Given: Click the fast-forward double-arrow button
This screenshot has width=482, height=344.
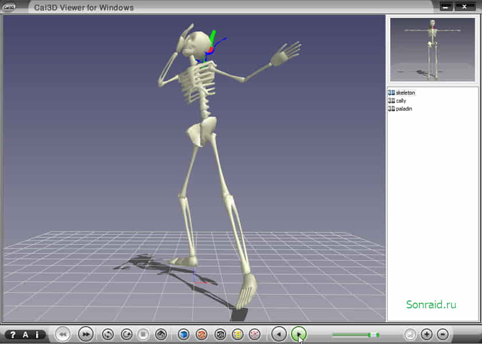Looking at the screenshot, I should click(85, 334).
